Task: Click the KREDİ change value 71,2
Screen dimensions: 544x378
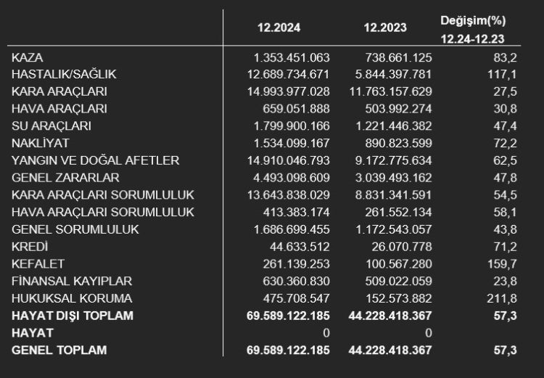Action: click(505, 247)
